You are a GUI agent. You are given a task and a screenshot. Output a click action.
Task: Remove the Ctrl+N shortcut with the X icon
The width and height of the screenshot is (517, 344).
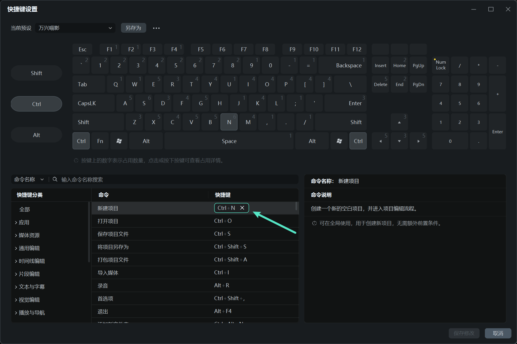(x=242, y=208)
